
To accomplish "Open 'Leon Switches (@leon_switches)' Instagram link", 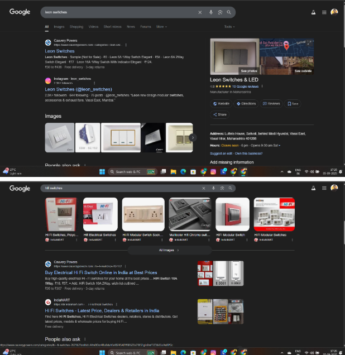I will point(78,89).
